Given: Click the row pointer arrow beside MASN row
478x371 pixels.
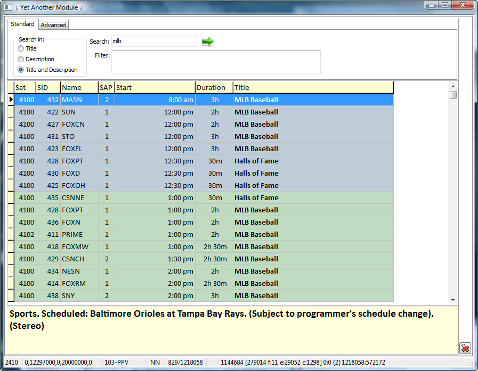Looking at the screenshot, I should click(11, 100).
